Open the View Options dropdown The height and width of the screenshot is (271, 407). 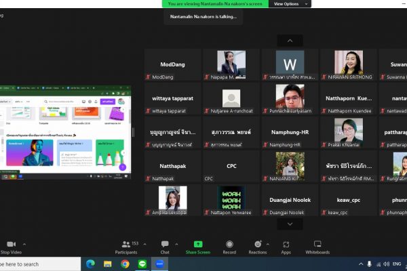pyautogui.click(x=290, y=4)
